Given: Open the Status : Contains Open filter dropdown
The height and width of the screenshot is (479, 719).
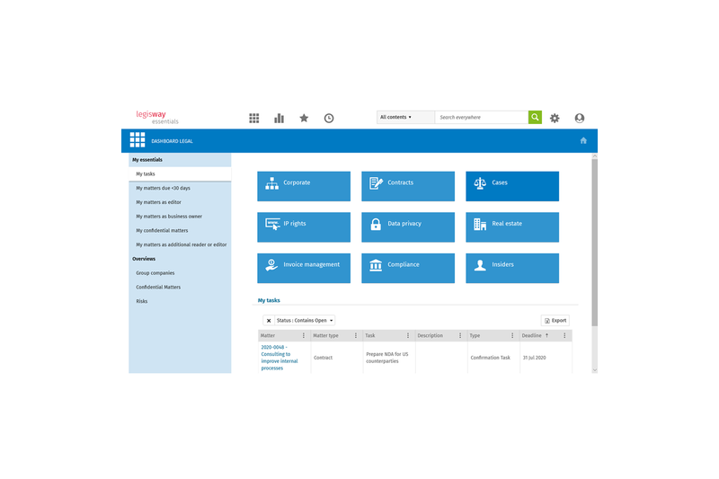Looking at the screenshot, I should point(306,320).
